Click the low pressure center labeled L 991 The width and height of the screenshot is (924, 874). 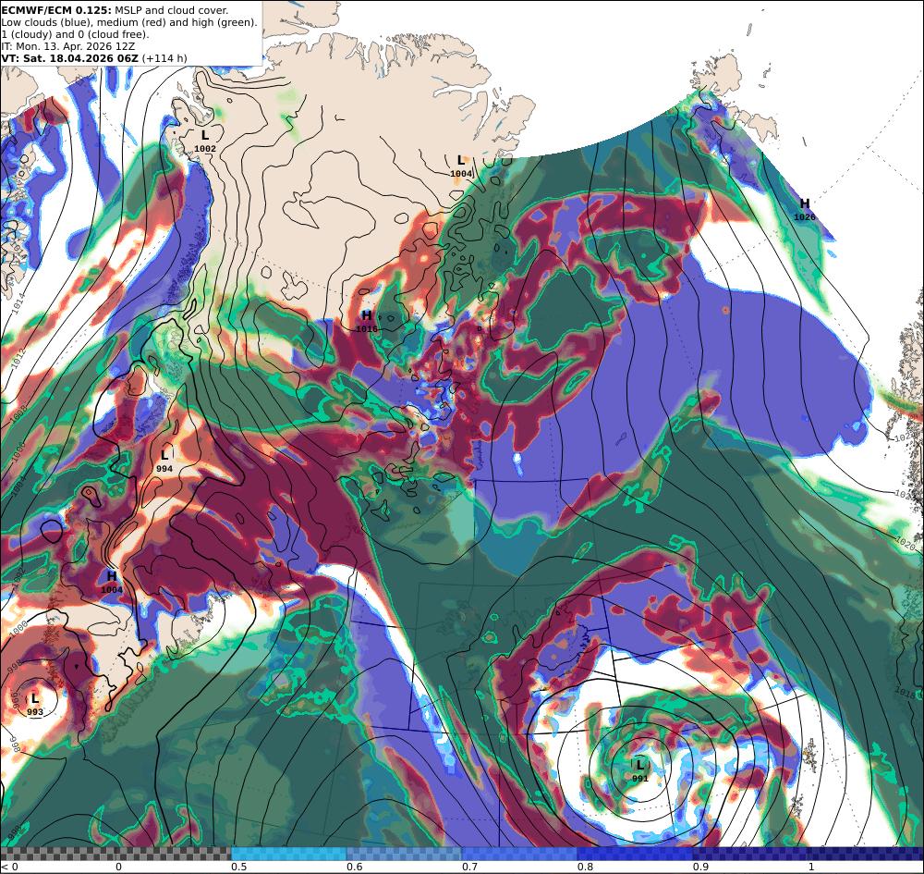click(640, 770)
